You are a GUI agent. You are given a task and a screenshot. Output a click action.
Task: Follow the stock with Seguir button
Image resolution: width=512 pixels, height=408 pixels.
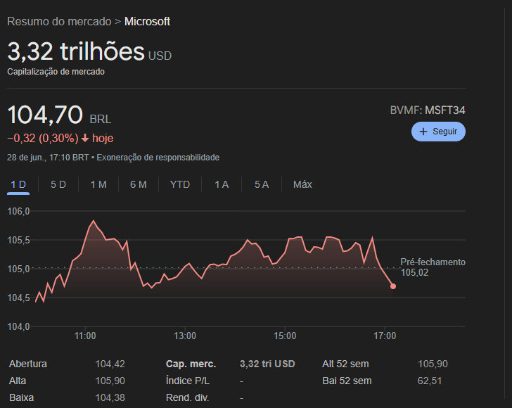438,132
